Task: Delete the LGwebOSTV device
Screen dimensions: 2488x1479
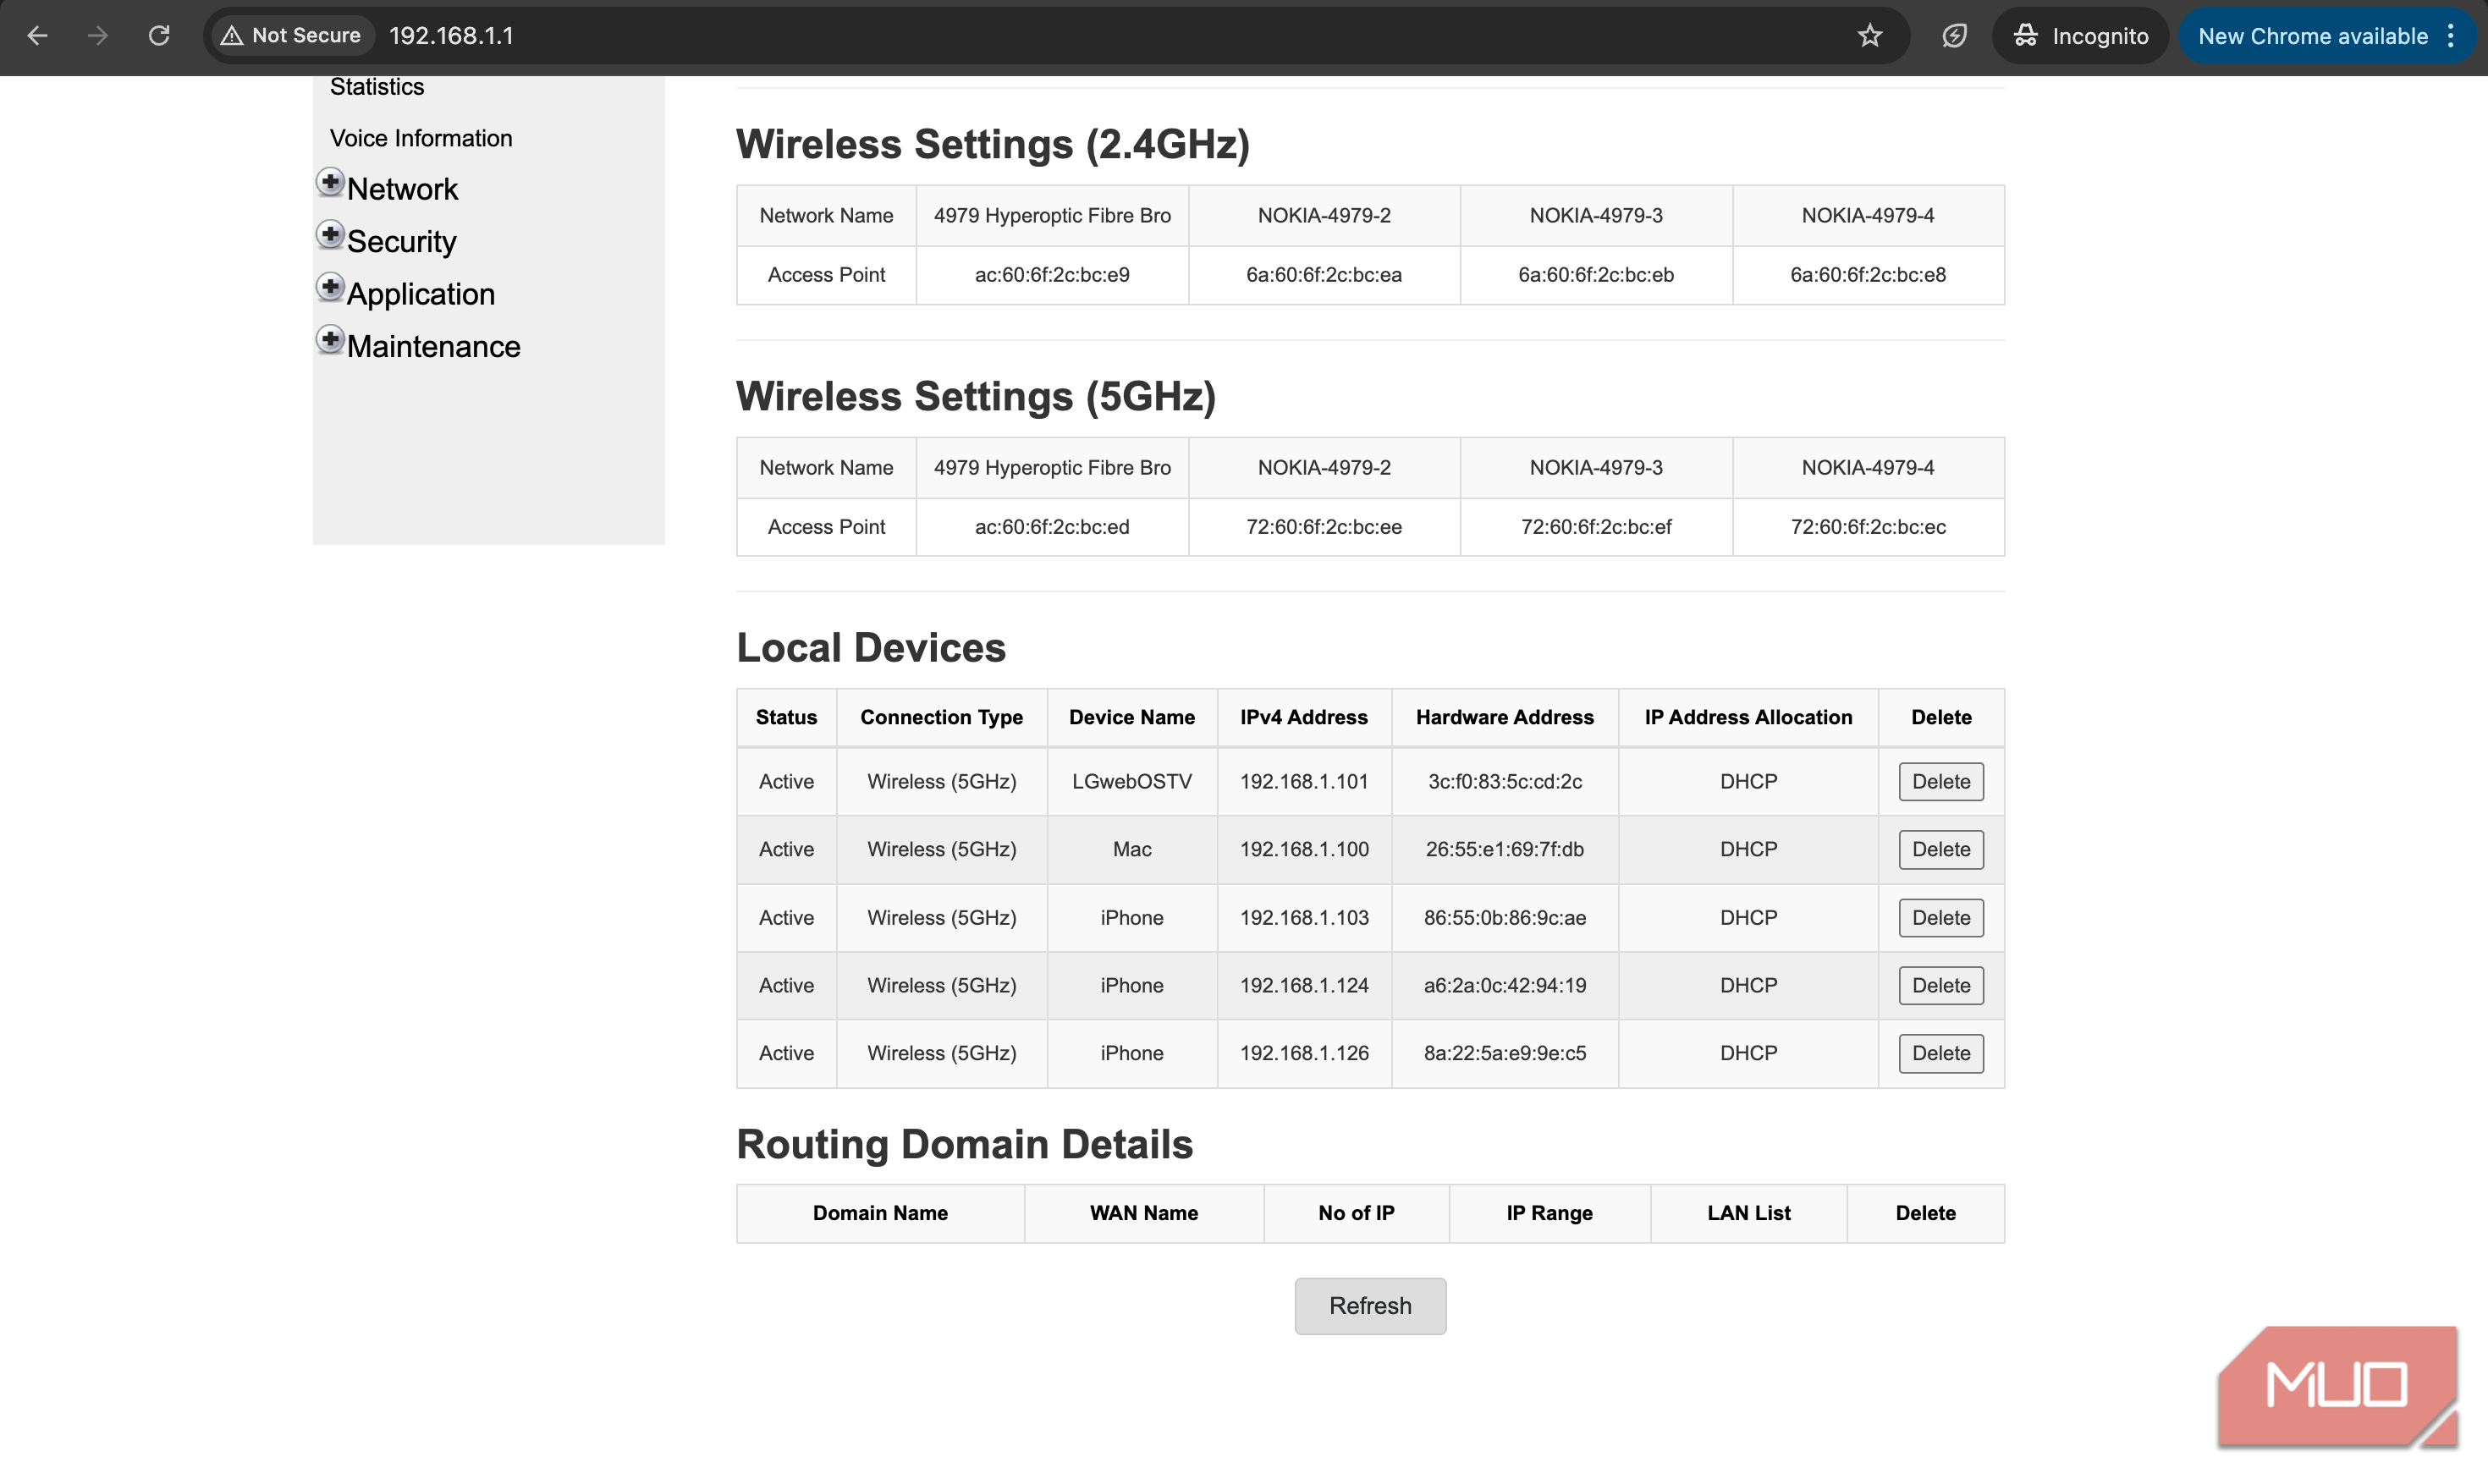Action: (1940, 781)
